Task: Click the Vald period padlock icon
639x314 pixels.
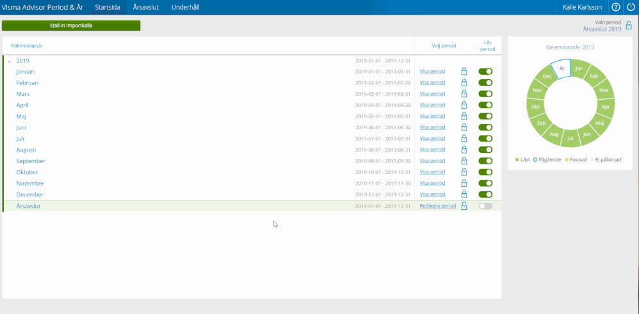Action: coord(629,26)
